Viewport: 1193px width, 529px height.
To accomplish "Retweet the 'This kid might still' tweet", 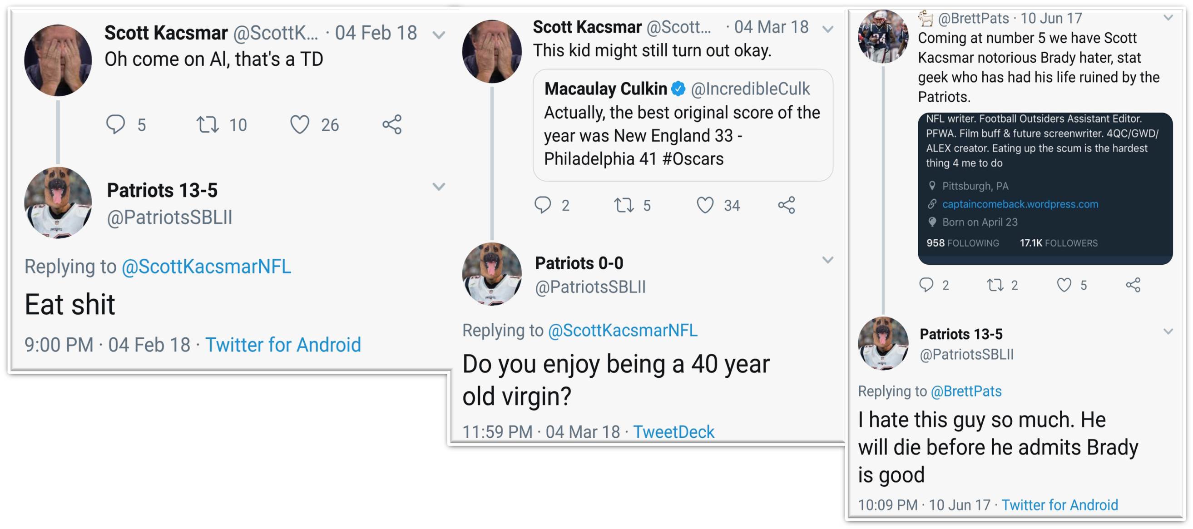I will click(624, 205).
